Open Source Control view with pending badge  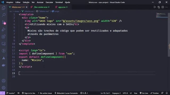pyautogui.click(x=3, y=22)
